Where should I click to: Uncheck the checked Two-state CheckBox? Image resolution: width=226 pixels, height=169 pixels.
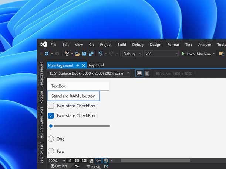[51, 116]
